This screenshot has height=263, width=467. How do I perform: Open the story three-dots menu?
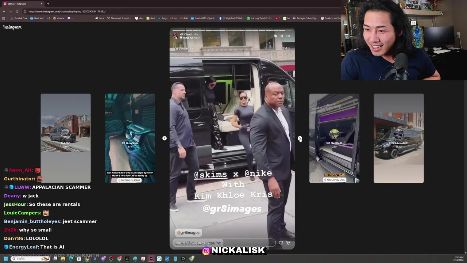pyautogui.click(x=288, y=36)
